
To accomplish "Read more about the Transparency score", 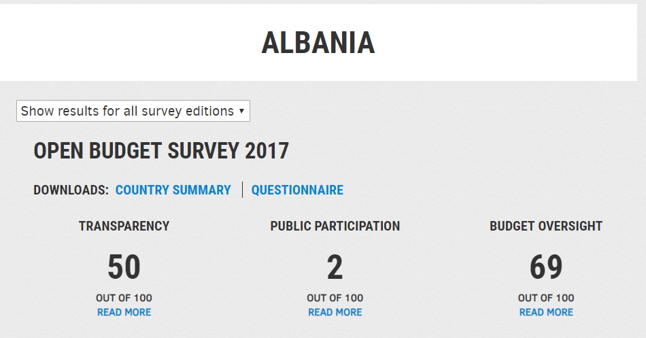I will point(124,312).
